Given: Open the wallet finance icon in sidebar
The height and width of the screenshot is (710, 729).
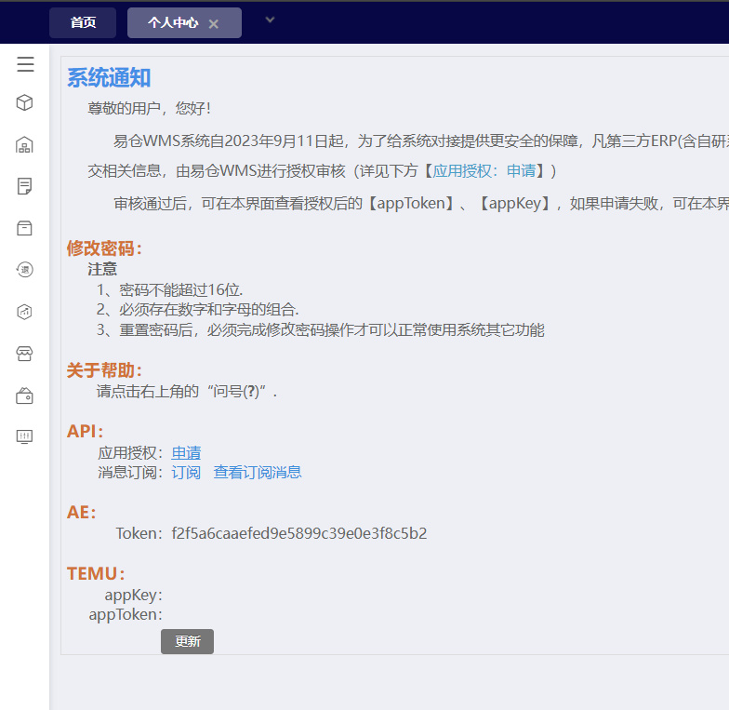Looking at the screenshot, I should click(24, 396).
